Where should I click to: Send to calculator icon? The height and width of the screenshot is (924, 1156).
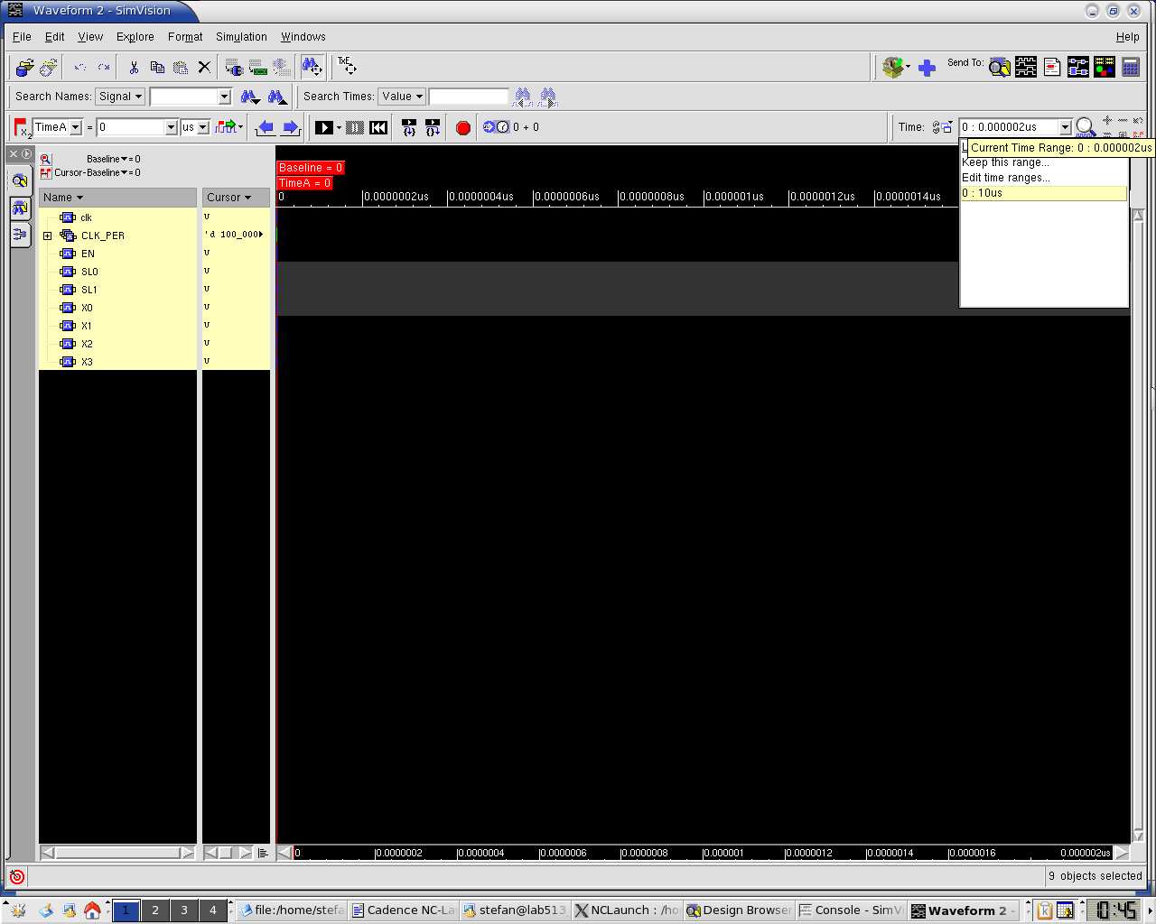tap(1131, 67)
